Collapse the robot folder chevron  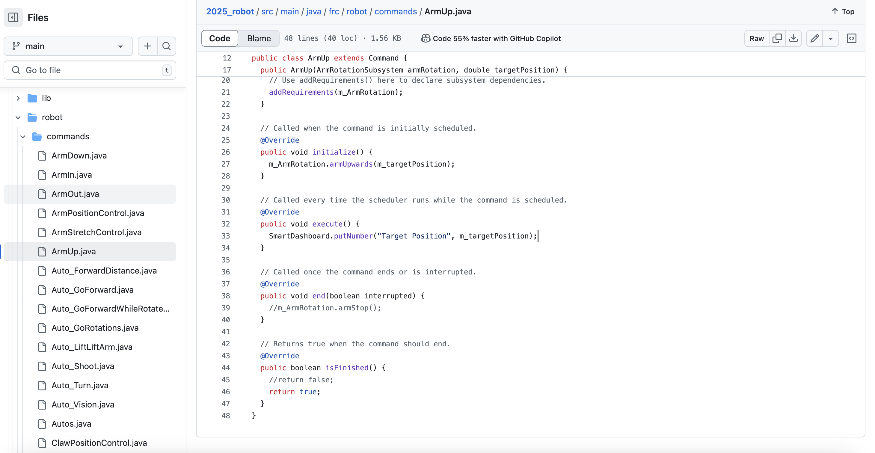pyautogui.click(x=18, y=117)
